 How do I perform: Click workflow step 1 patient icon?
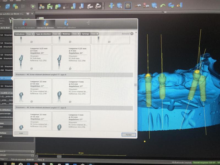pos(42,6)
